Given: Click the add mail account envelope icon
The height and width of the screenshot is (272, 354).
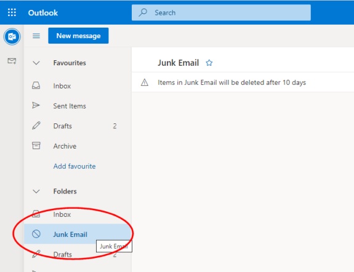Looking at the screenshot, I should [x=12, y=61].
